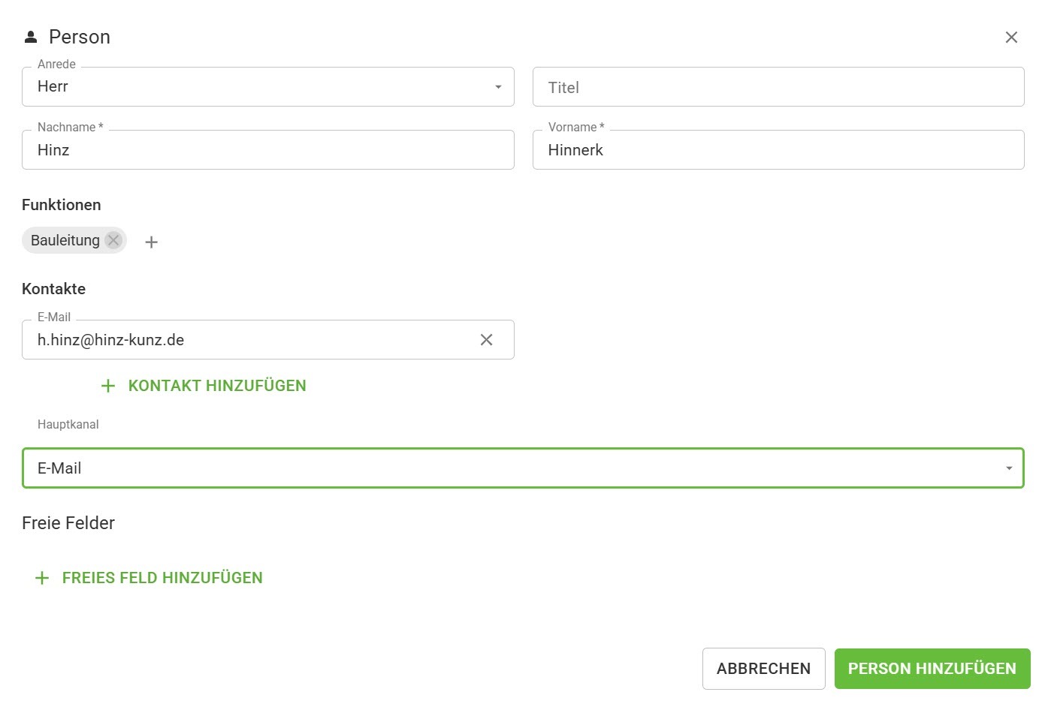
Task: Click the E-Mail field with h.hinz@hinz-kunz.de
Action: tap(248, 340)
